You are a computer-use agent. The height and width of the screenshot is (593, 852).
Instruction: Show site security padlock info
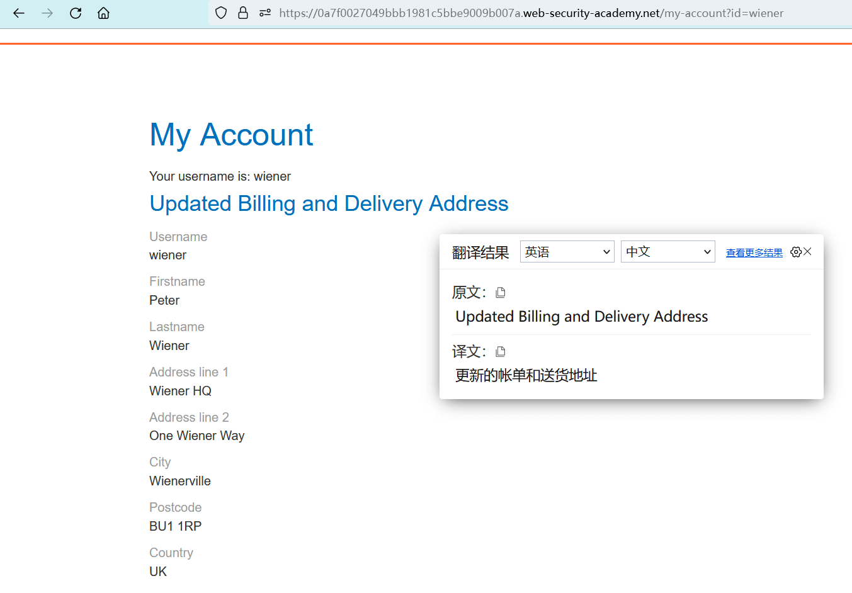[x=243, y=13]
